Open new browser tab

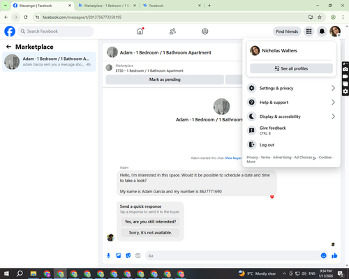(209, 6)
